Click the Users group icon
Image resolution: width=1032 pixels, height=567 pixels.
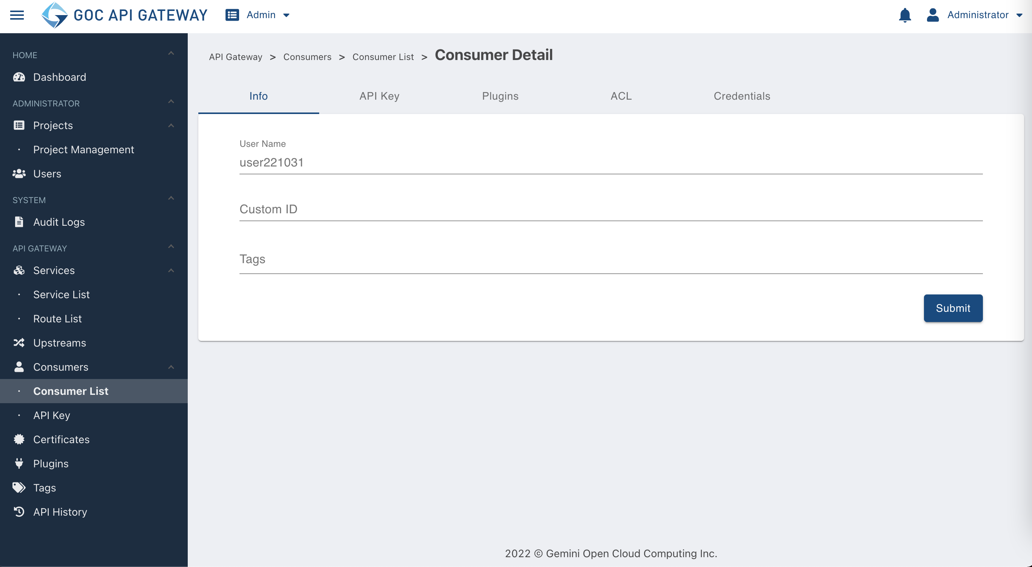coord(19,174)
